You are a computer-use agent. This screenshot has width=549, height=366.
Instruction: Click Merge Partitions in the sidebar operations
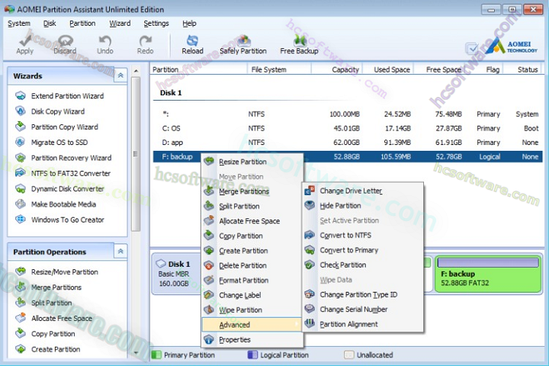(49, 287)
